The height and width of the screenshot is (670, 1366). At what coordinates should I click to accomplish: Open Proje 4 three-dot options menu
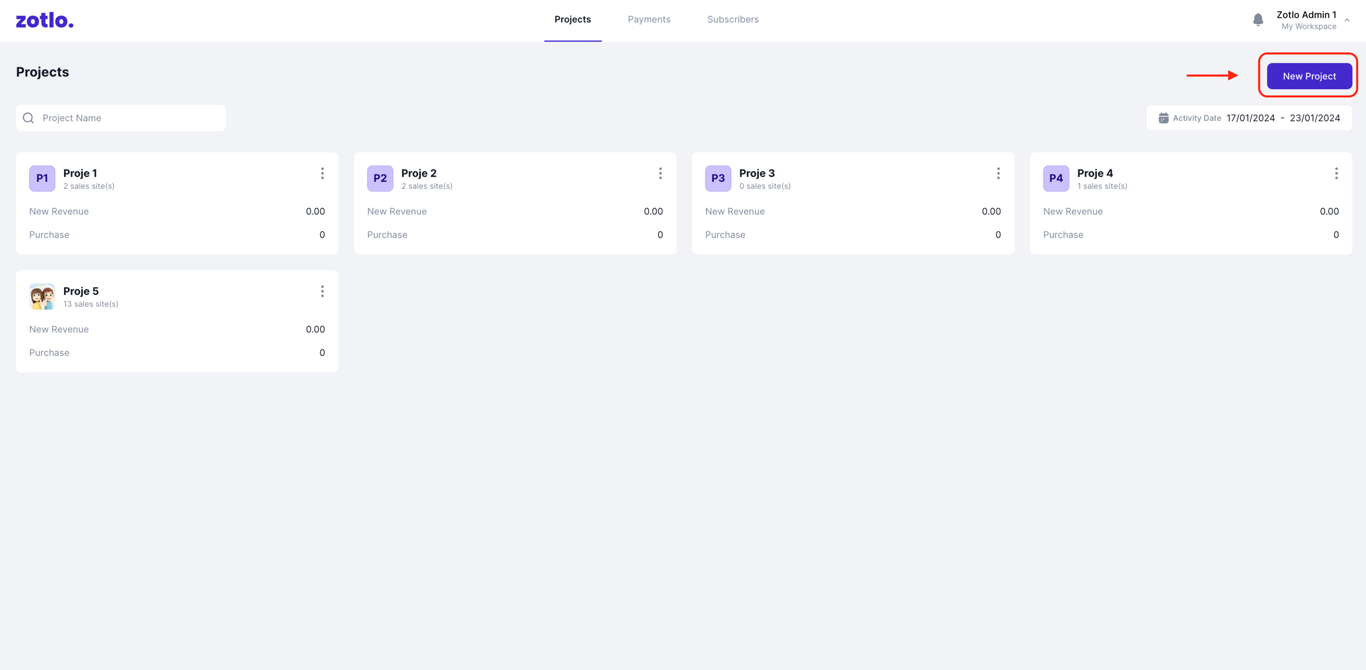1336,174
